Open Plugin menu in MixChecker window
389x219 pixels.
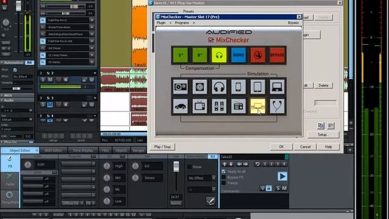161,23
